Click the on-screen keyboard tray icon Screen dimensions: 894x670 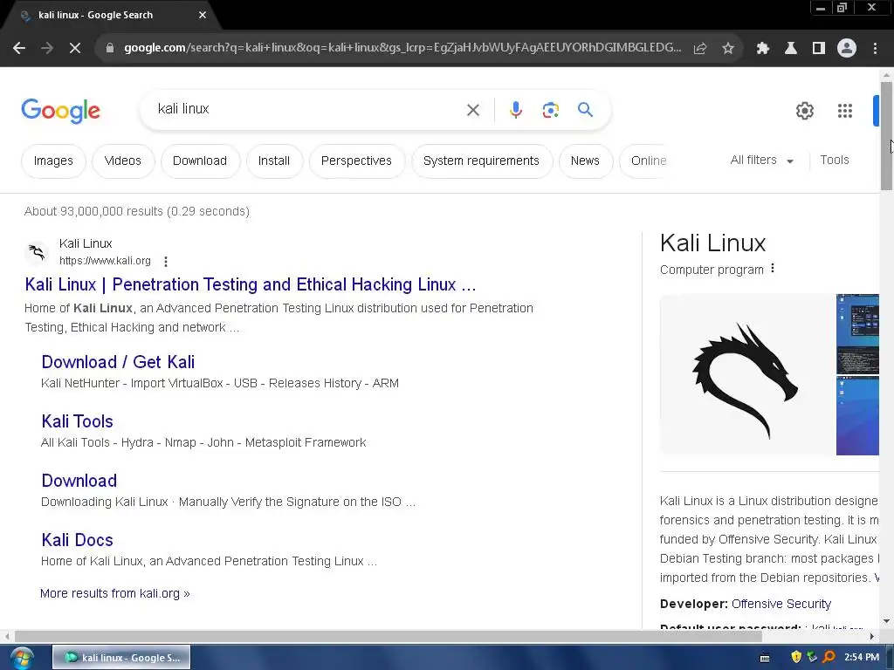pyautogui.click(x=765, y=658)
